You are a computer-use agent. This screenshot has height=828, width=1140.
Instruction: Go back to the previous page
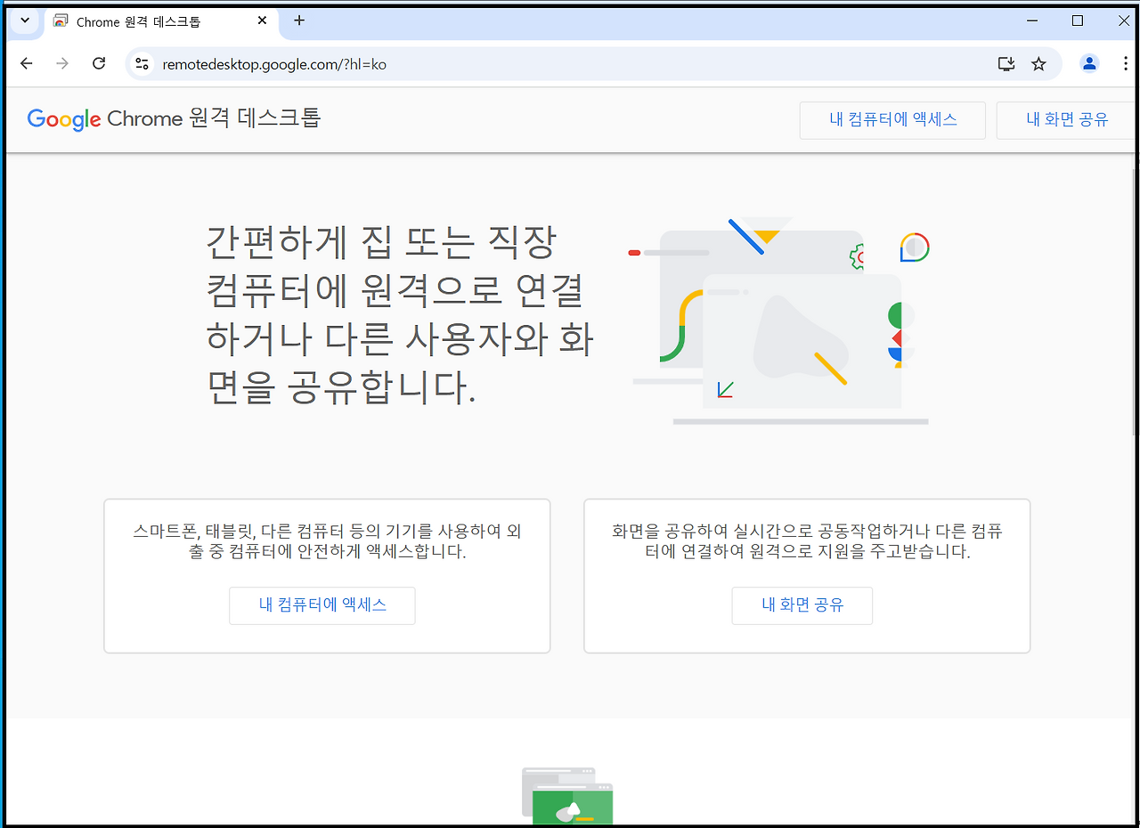coord(27,63)
